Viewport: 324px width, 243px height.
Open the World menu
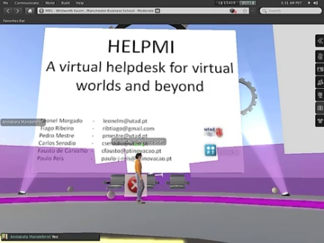tap(50, 3)
